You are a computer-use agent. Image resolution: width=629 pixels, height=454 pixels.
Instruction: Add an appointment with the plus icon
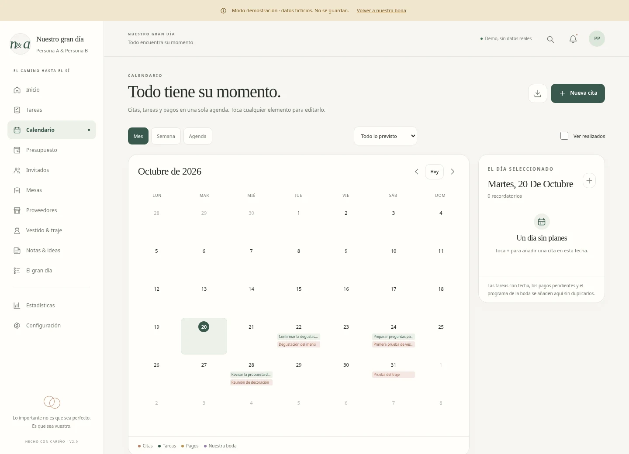click(x=589, y=181)
